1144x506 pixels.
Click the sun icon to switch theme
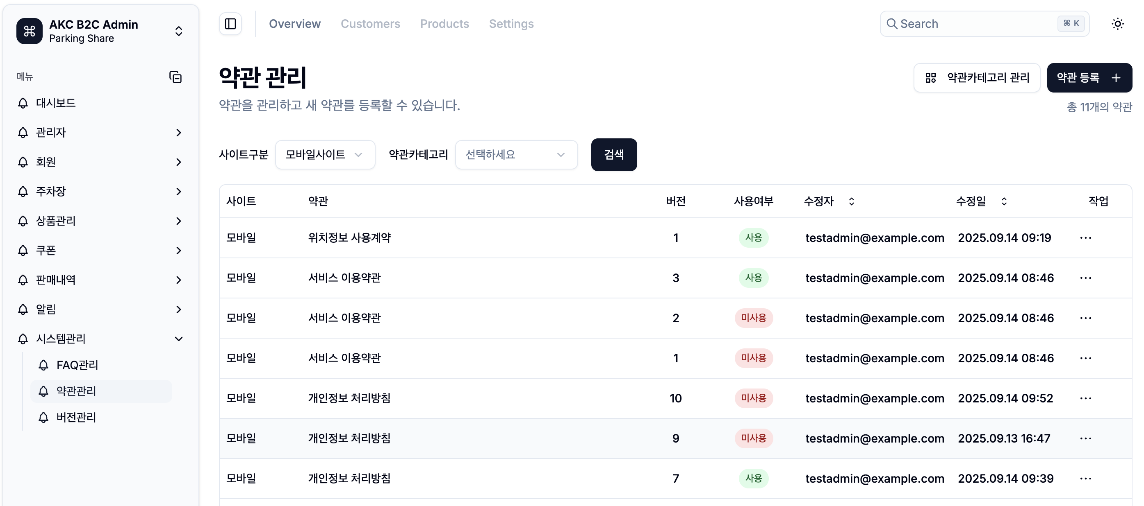pyautogui.click(x=1118, y=23)
